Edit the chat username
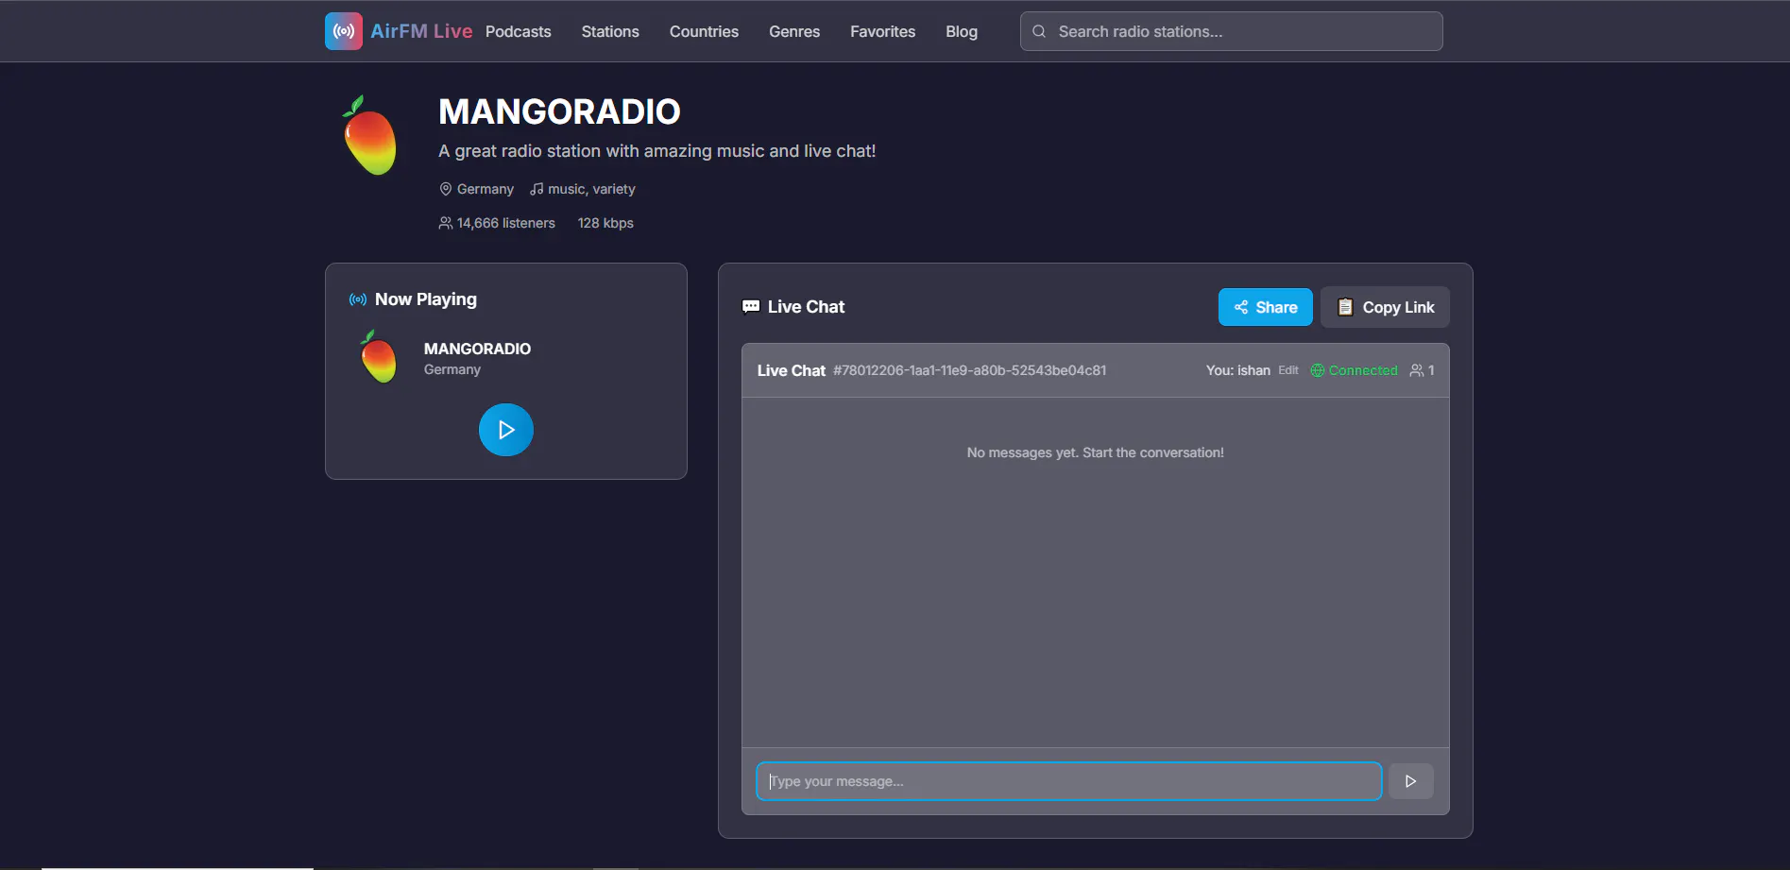The width and height of the screenshot is (1790, 870). pos(1288,370)
